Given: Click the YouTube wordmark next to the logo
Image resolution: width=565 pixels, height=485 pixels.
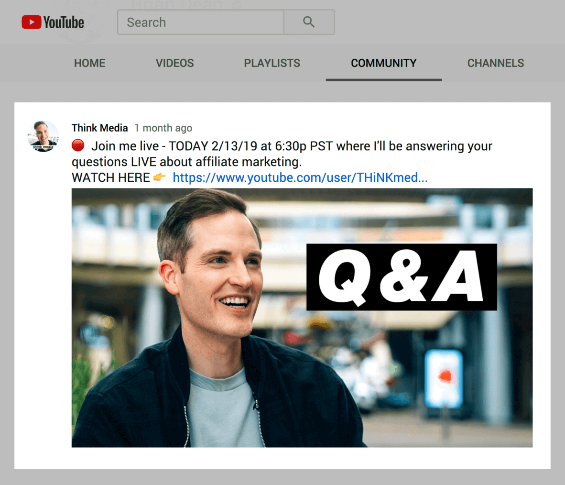Looking at the screenshot, I should click(x=63, y=22).
